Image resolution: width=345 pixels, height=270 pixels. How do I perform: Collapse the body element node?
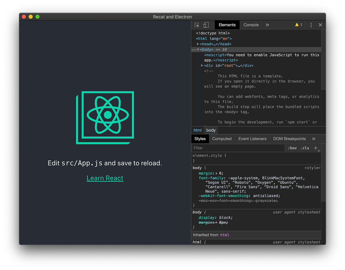[198, 49]
